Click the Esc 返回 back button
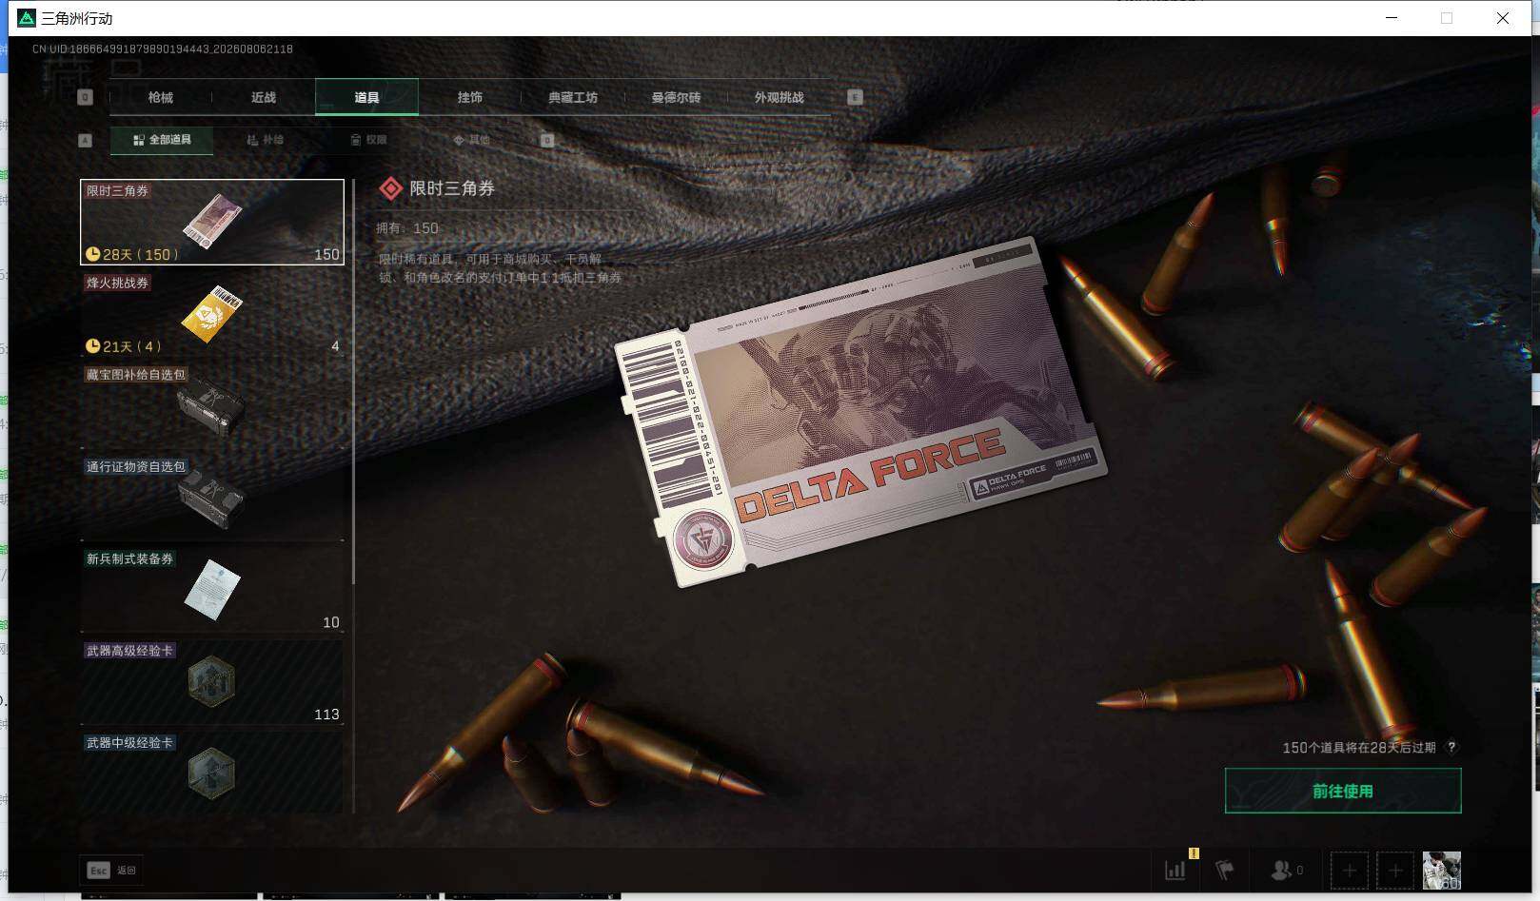The image size is (1540, 901). click(x=112, y=870)
